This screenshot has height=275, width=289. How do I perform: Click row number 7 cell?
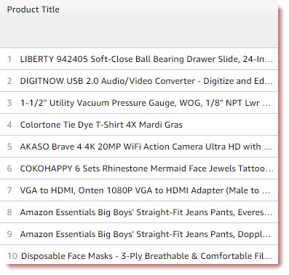[x=9, y=190]
